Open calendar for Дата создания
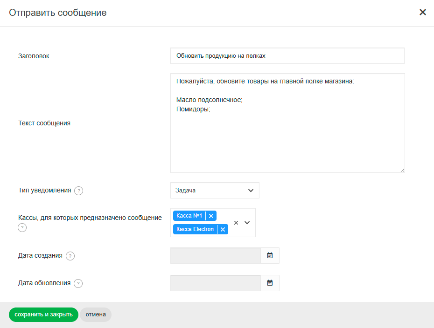The width and height of the screenshot is (434, 328). pos(270,256)
